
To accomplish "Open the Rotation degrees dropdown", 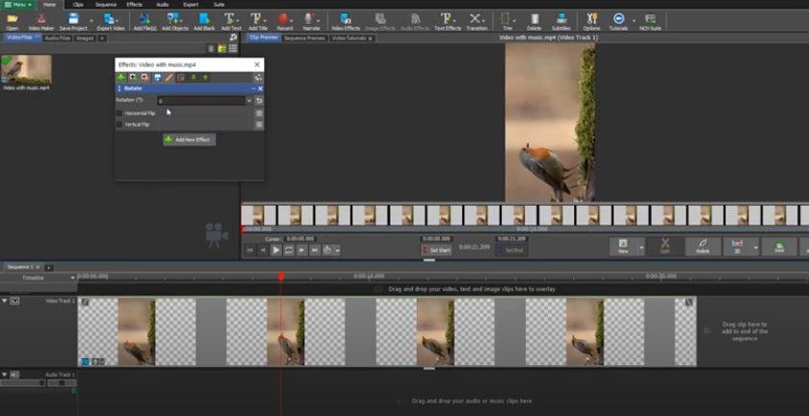I will pyautogui.click(x=248, y=100).
